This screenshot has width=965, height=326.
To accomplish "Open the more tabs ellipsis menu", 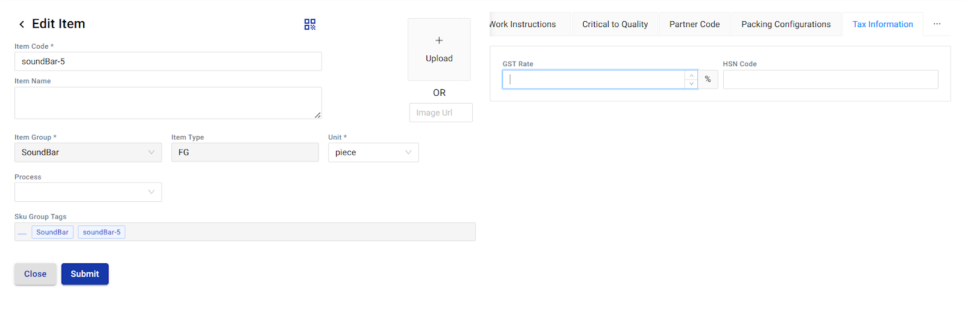I will coord(937,24).
